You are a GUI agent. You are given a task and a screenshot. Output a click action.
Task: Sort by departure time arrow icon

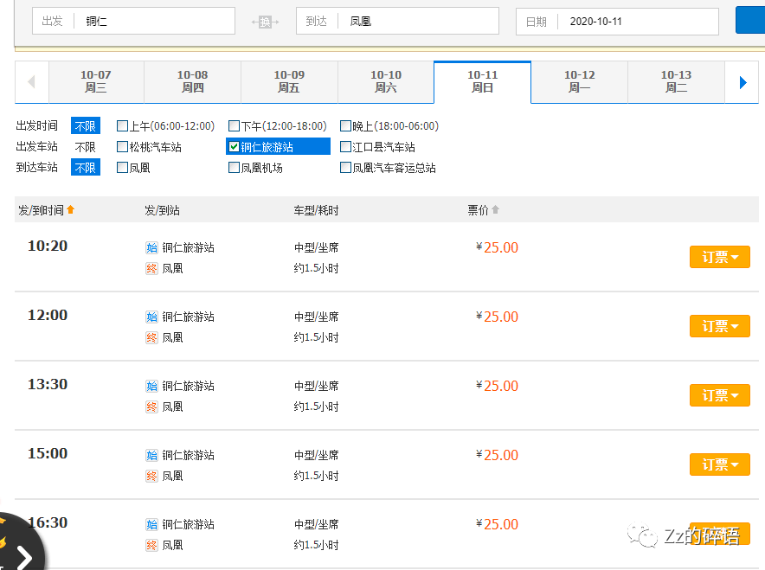click(71, 210)
